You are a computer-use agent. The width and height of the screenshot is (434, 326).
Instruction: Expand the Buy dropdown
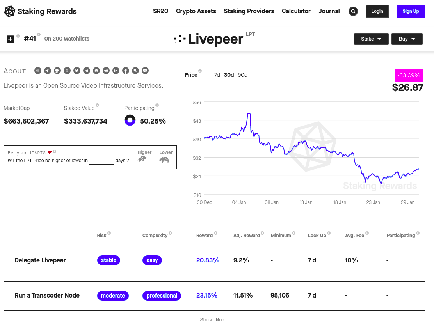[407, 39]
